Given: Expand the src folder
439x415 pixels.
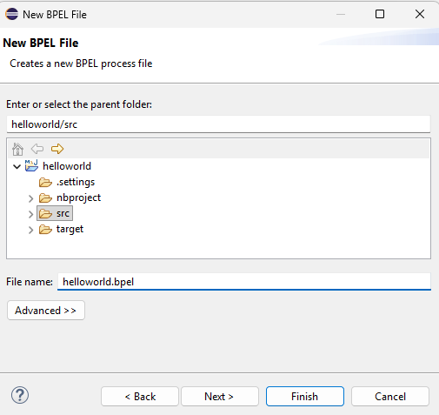Looking at the screenshot, I should click(30, 214).
